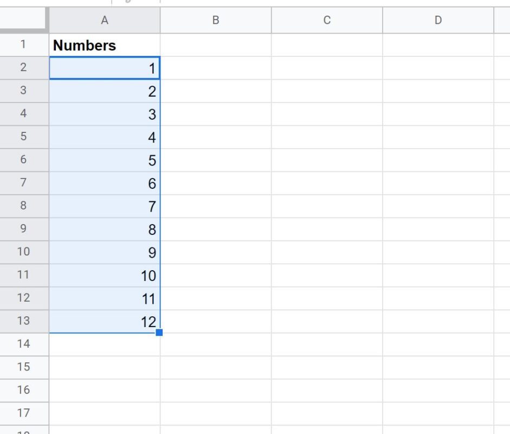Select the cell containing 6
This screenshot has width=510, height=434.
105,183
